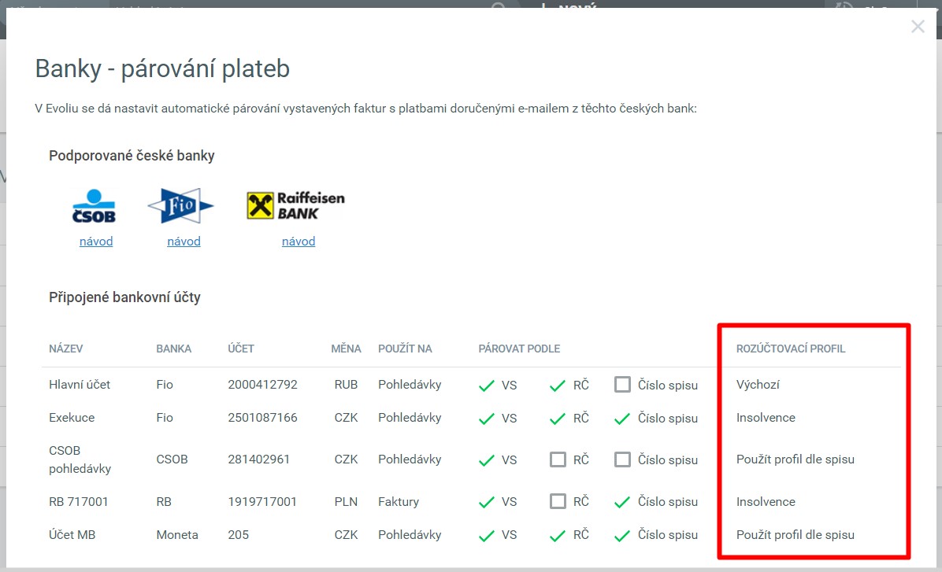942x572 pixels.
Task: Click the Rozúčtovací profil column header
Action: (x=790, y=349)
